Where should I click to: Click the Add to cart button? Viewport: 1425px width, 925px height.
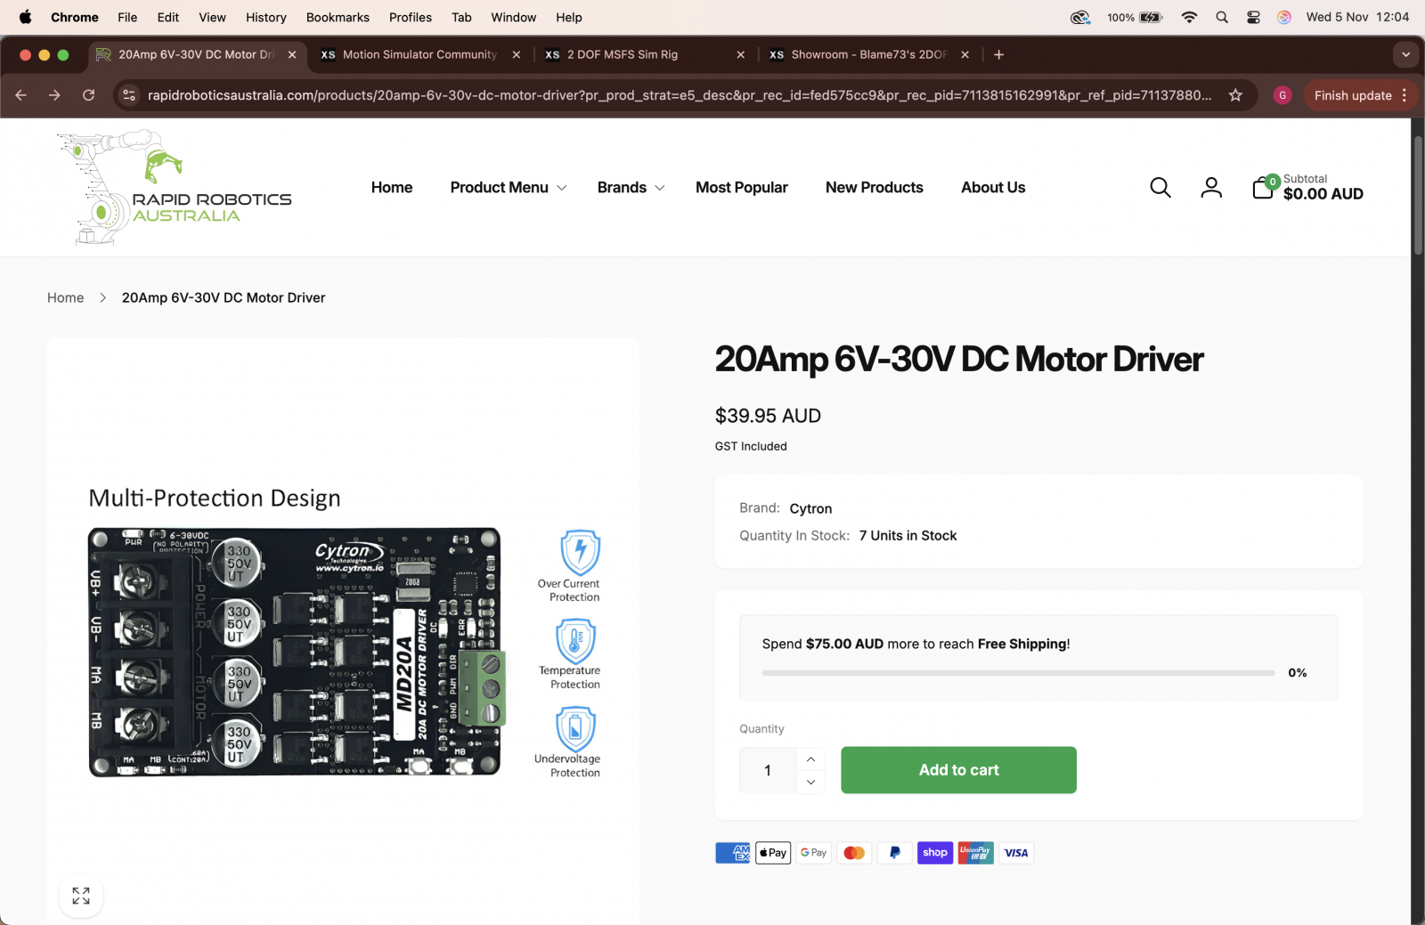(958, 770)
